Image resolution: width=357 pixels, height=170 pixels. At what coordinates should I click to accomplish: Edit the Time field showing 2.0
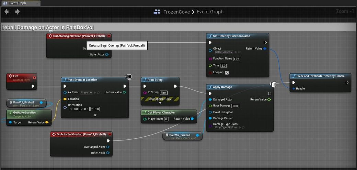tap(223, 66)
